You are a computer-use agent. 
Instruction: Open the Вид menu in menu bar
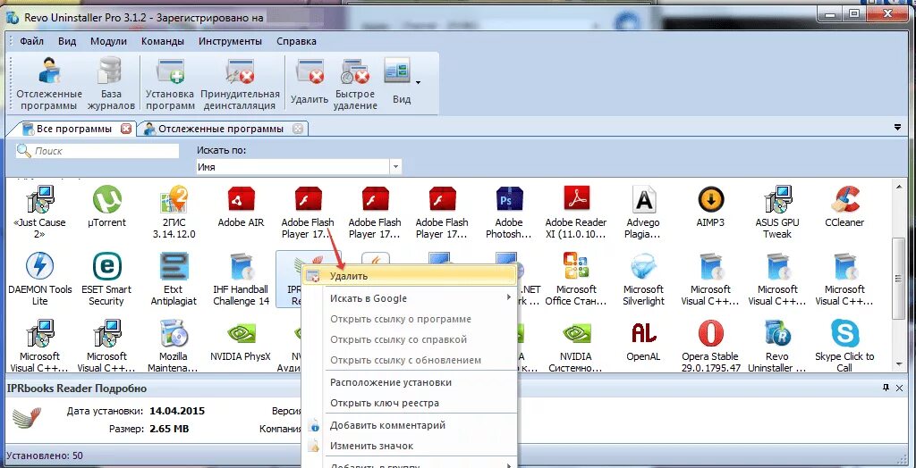click(x=67, y=41)
